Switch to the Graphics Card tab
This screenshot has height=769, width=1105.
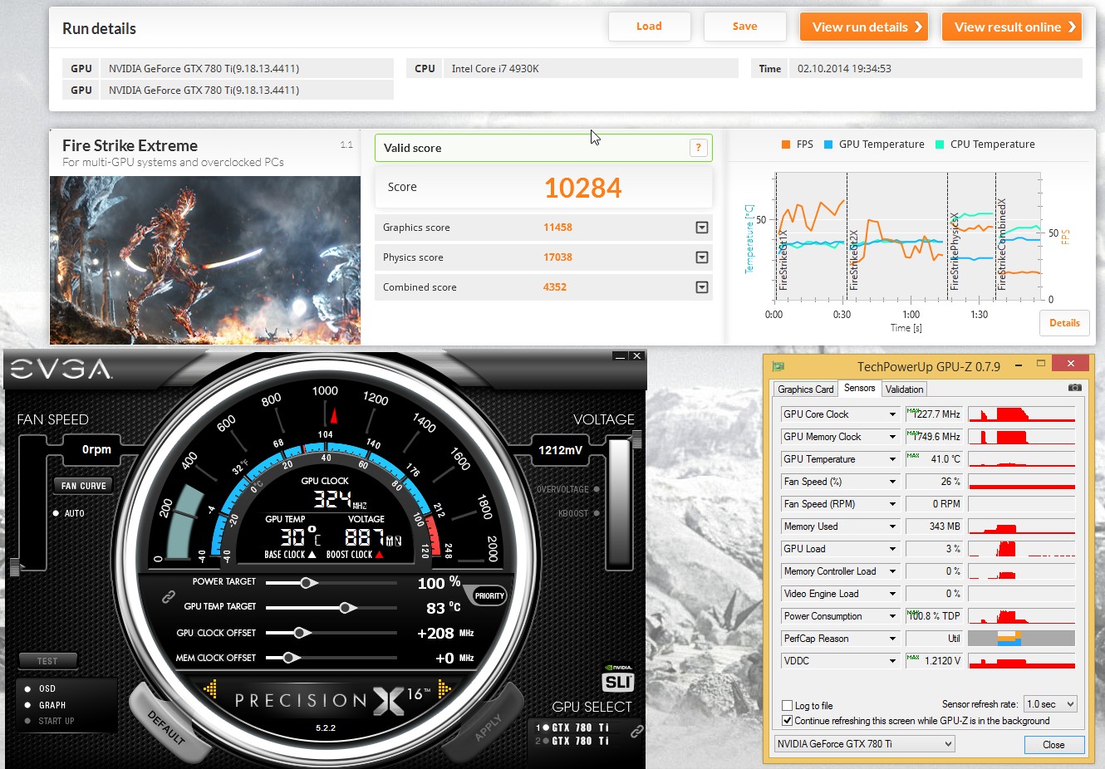pos(805,389)
